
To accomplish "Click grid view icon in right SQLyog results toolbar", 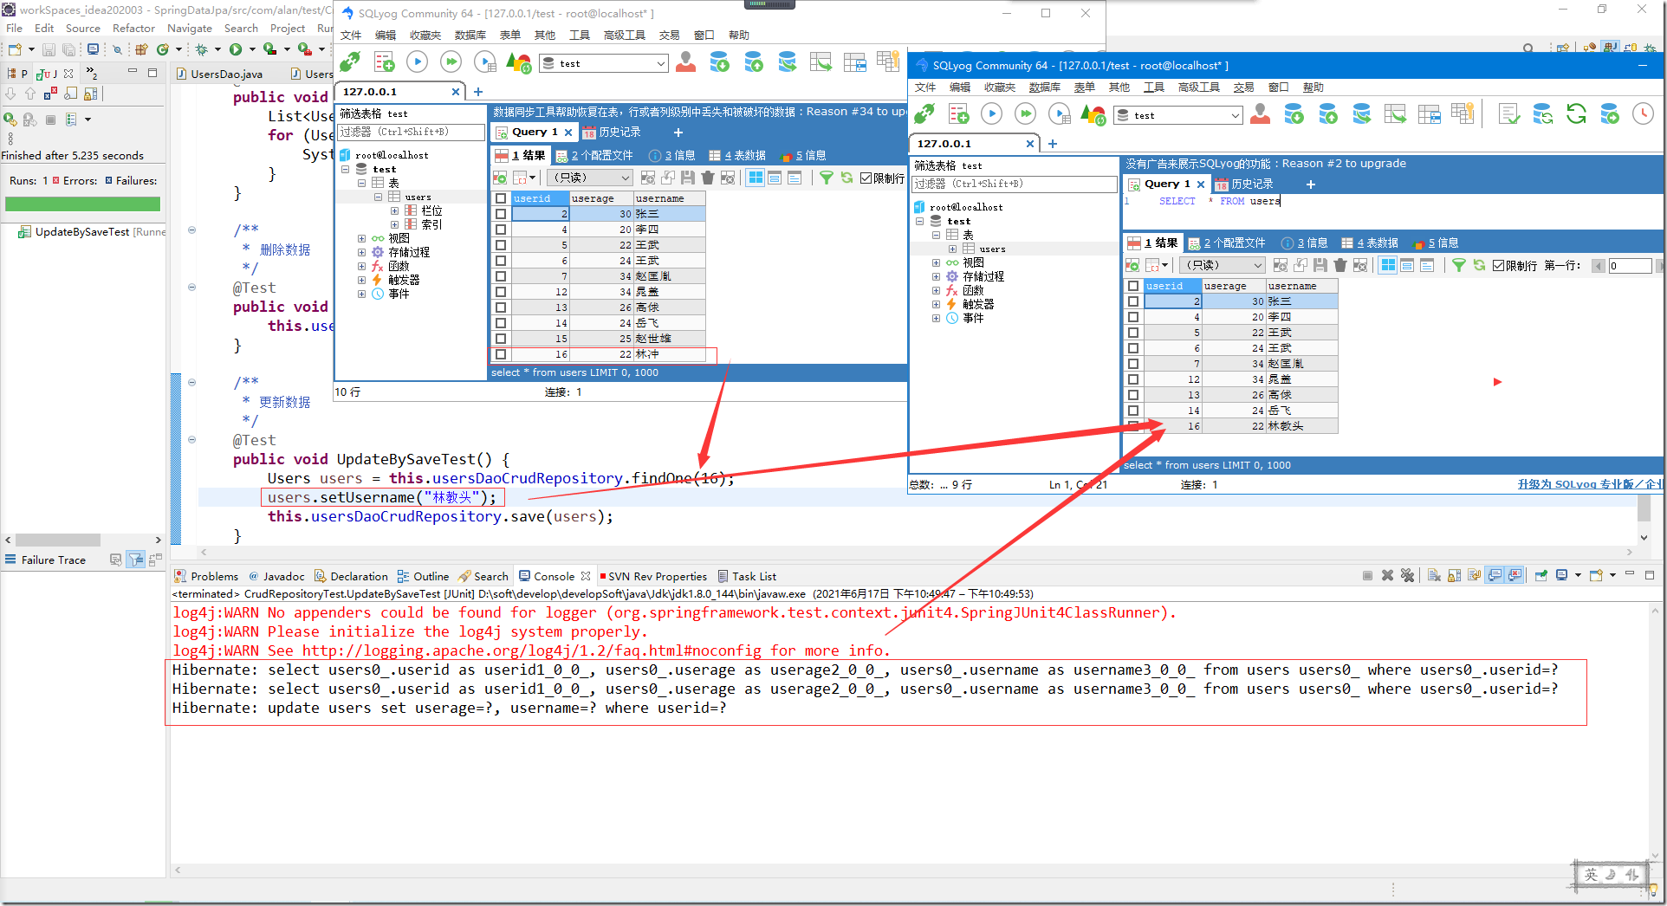I will (1388, 265).
